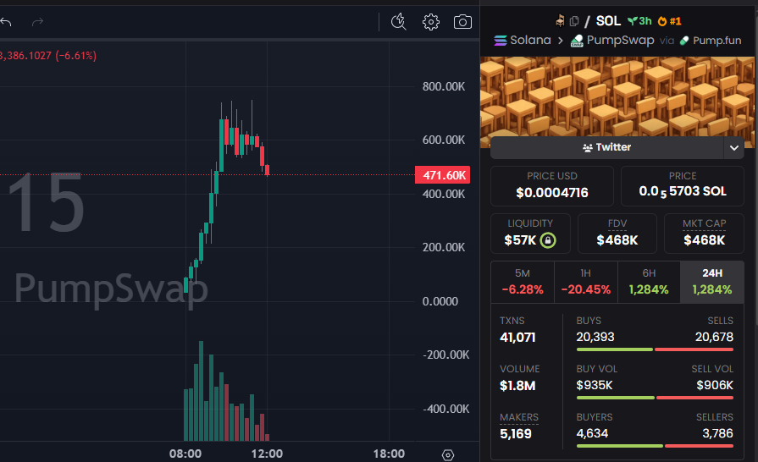Click the LIQUIDITY $57K box
The height and width of the screenshot is (462, 758).
[530, 234]
